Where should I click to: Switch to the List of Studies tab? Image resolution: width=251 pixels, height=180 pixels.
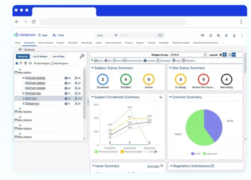point(40,56)
